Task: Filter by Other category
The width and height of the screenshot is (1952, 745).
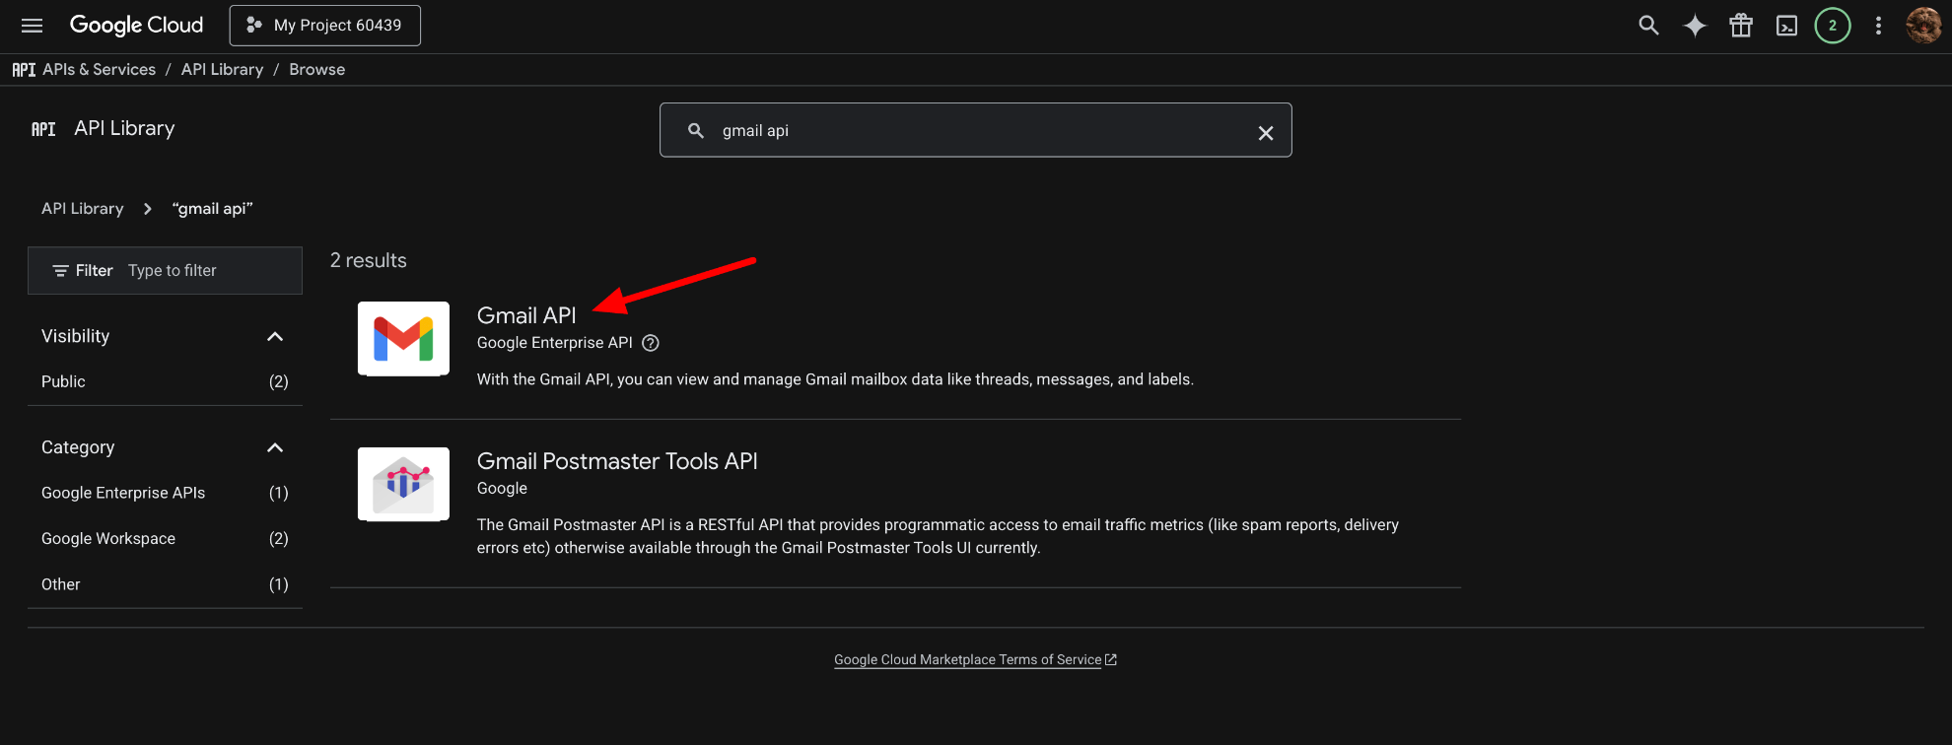Action: pyautogui.click(x=165, y=584)
